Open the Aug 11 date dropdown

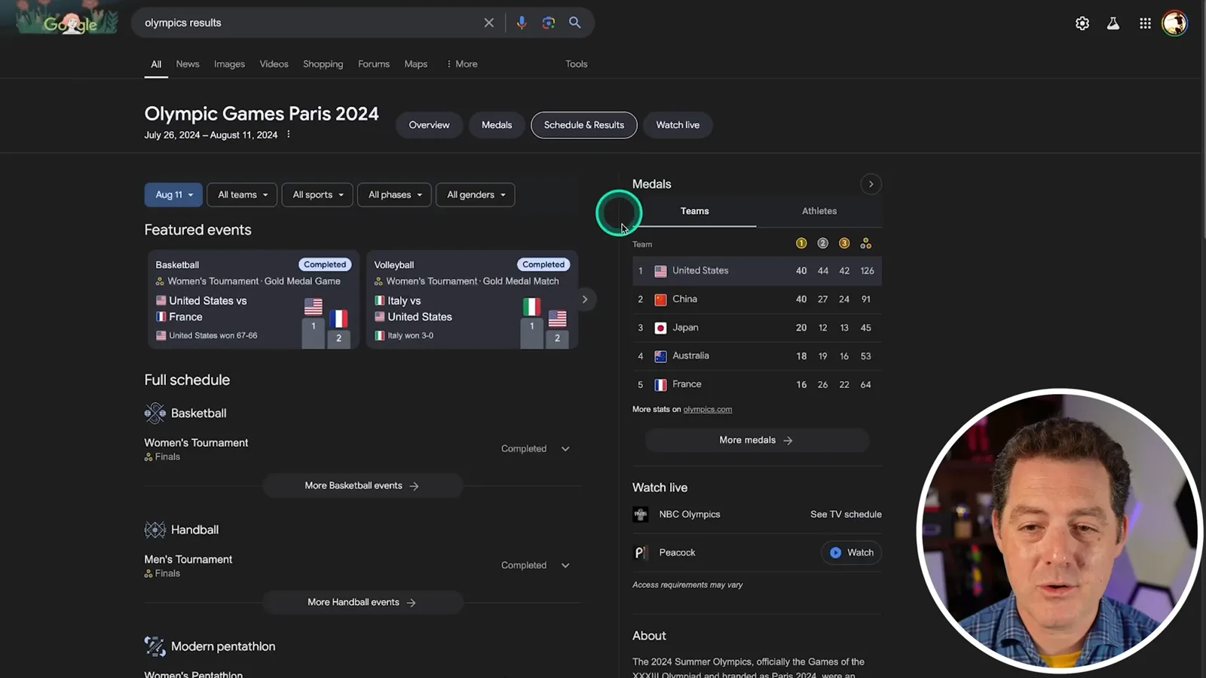(173, 194)
